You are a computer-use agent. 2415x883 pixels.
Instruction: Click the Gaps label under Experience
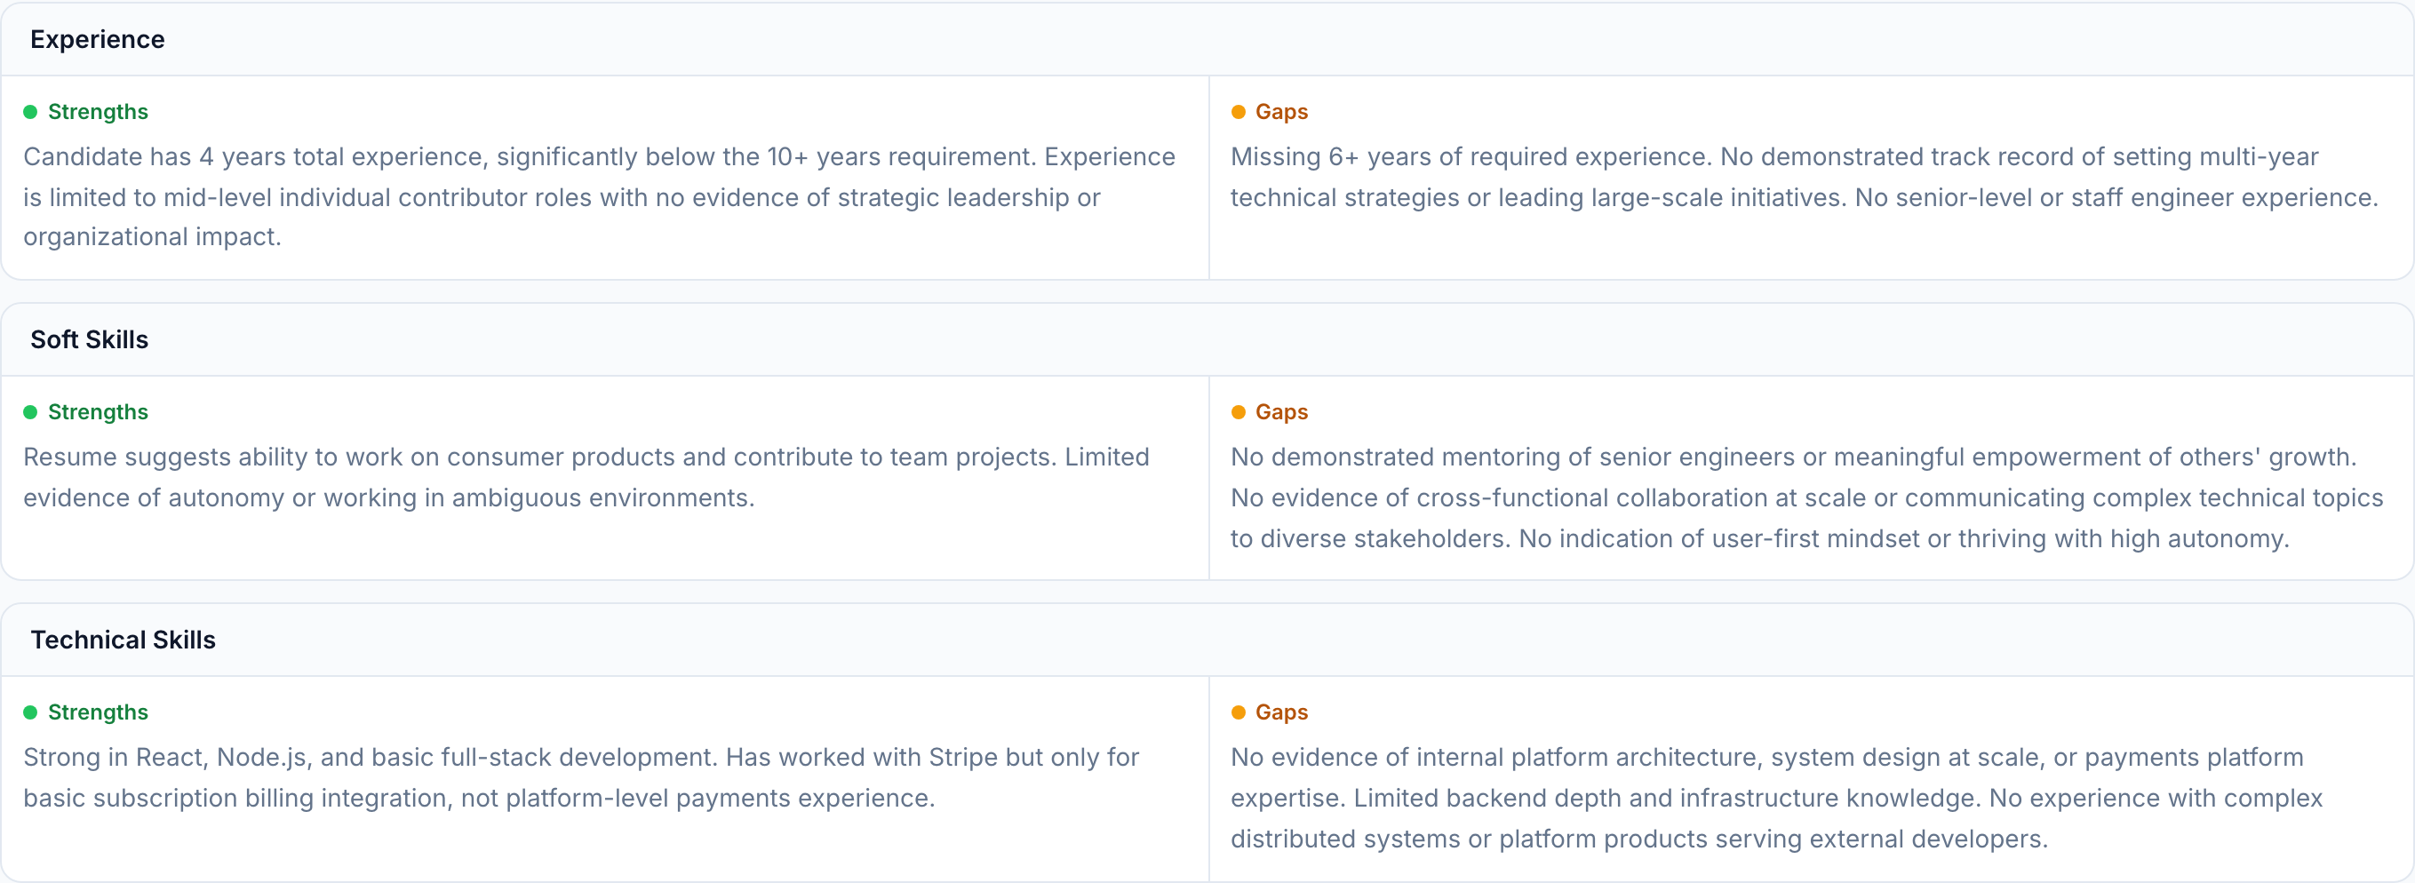click(1280, 112)
